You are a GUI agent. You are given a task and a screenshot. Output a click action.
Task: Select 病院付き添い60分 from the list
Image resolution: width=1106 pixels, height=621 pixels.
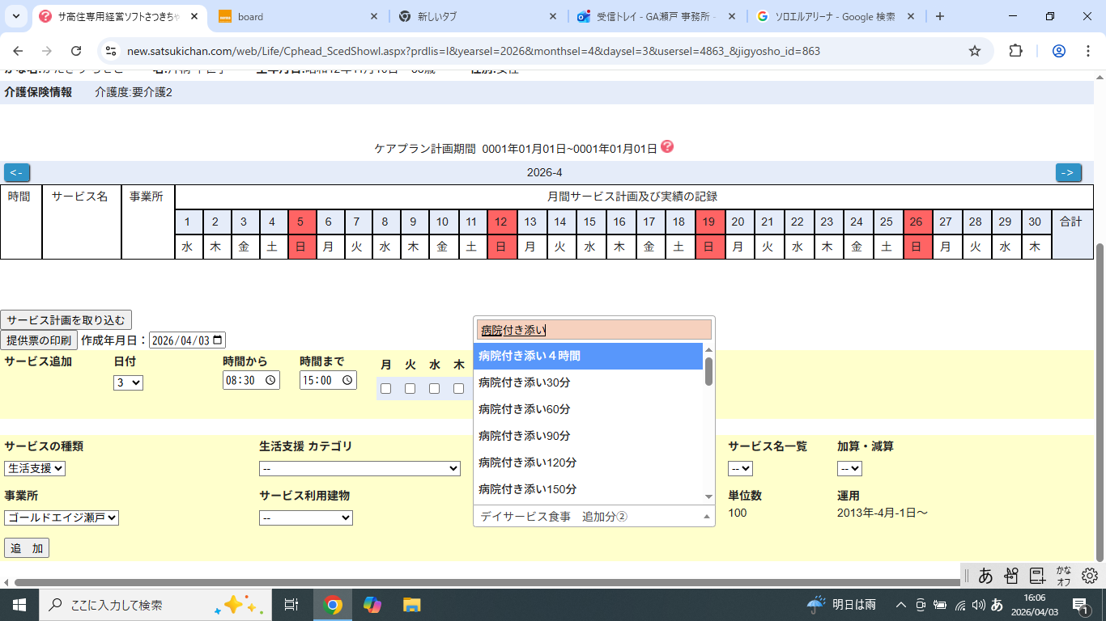(525, 409)
